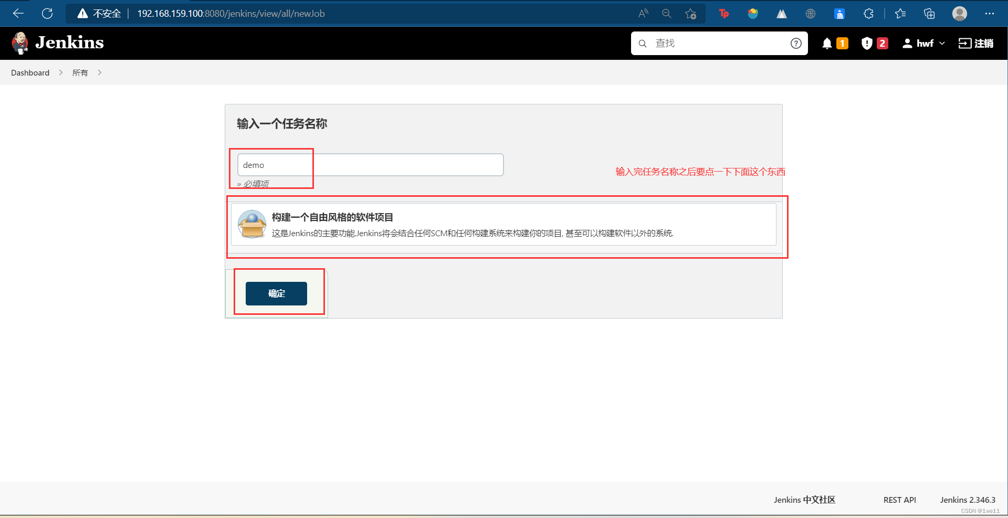
Task: Click the freestyle project box icon
Action: (252, 224)
